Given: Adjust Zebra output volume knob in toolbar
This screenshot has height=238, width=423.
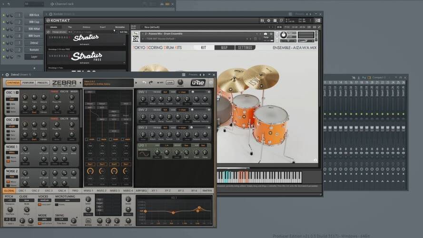Looking at the screenshot, I should 180,82.
